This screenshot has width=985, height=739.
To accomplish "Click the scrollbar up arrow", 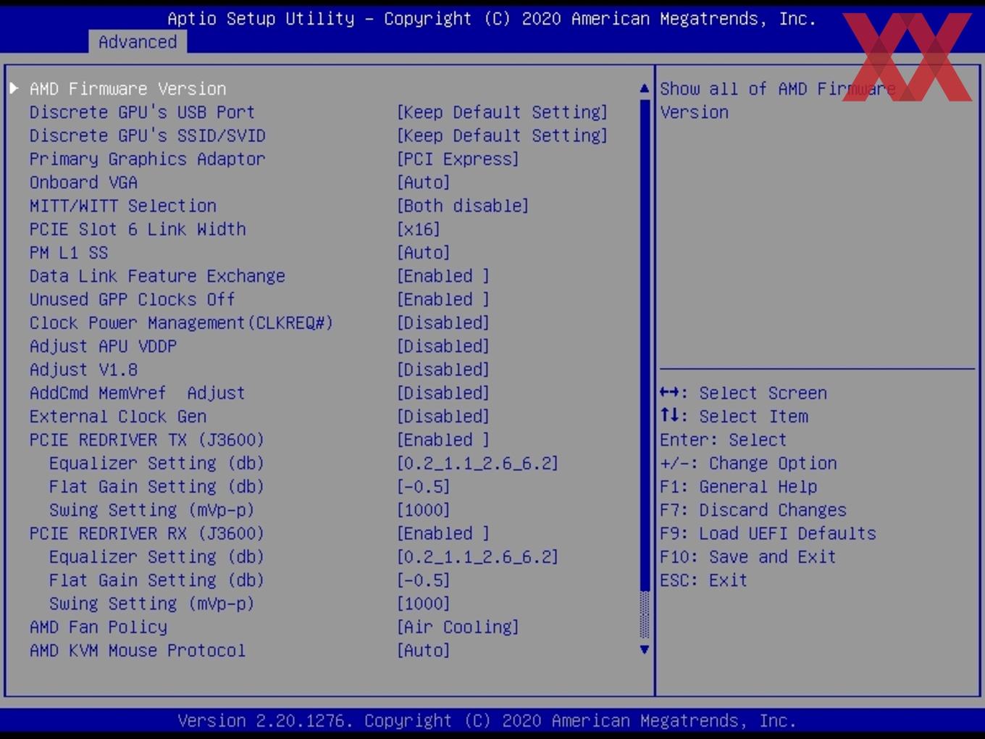I will [x=645, y=88].
